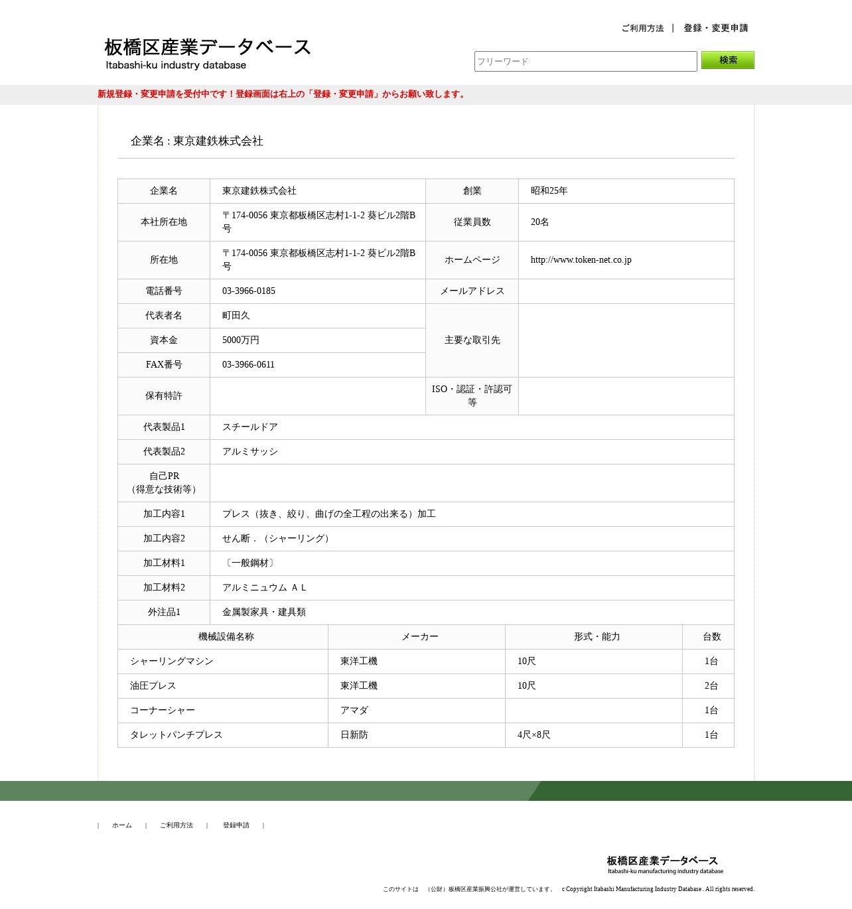
Task: Select the 創業 value 昭和25年
Action: [x=549, y=191]
